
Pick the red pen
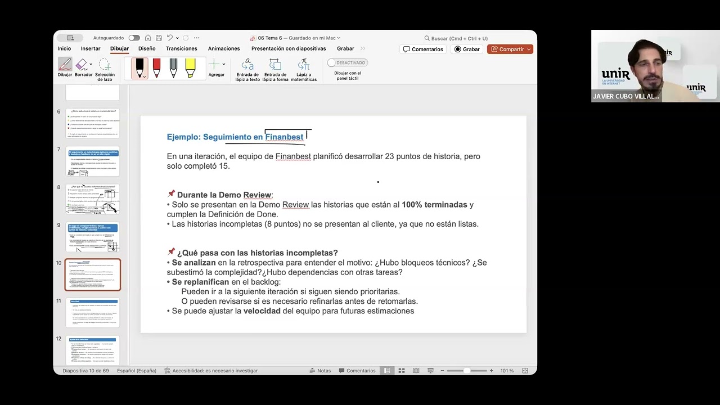pos(156,68)
